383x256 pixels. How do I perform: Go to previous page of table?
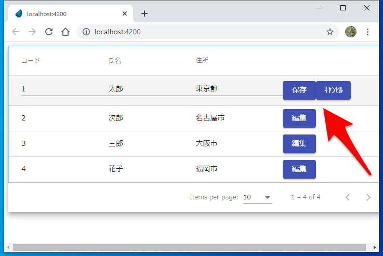point(348,197)
